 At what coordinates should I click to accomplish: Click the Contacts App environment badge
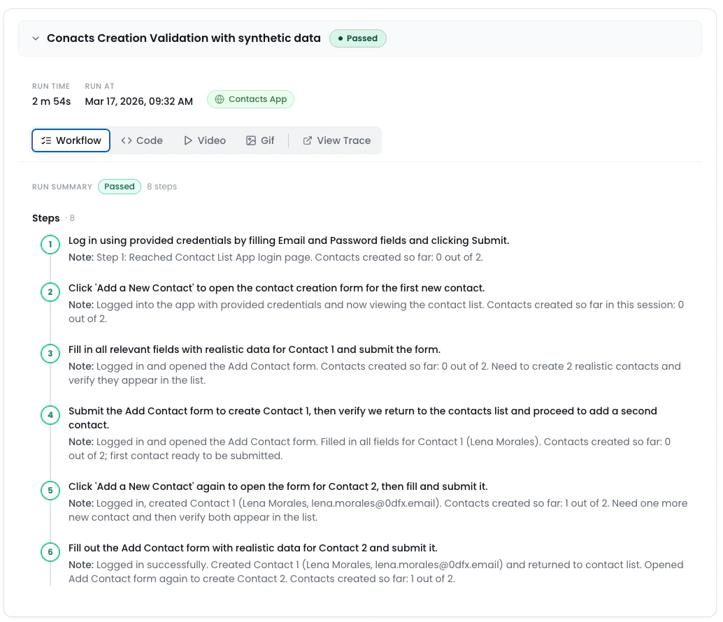pos(250,99)
